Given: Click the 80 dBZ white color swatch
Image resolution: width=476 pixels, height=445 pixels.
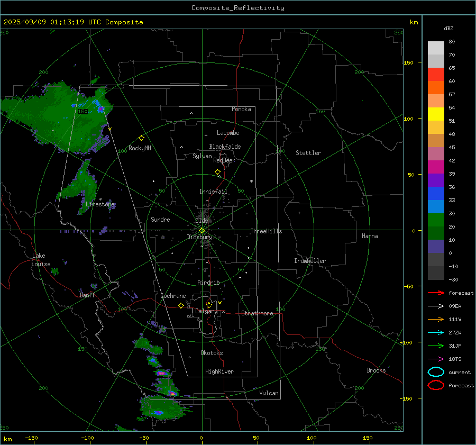Looking at the screenshot, I should click(x=436, y=48).
